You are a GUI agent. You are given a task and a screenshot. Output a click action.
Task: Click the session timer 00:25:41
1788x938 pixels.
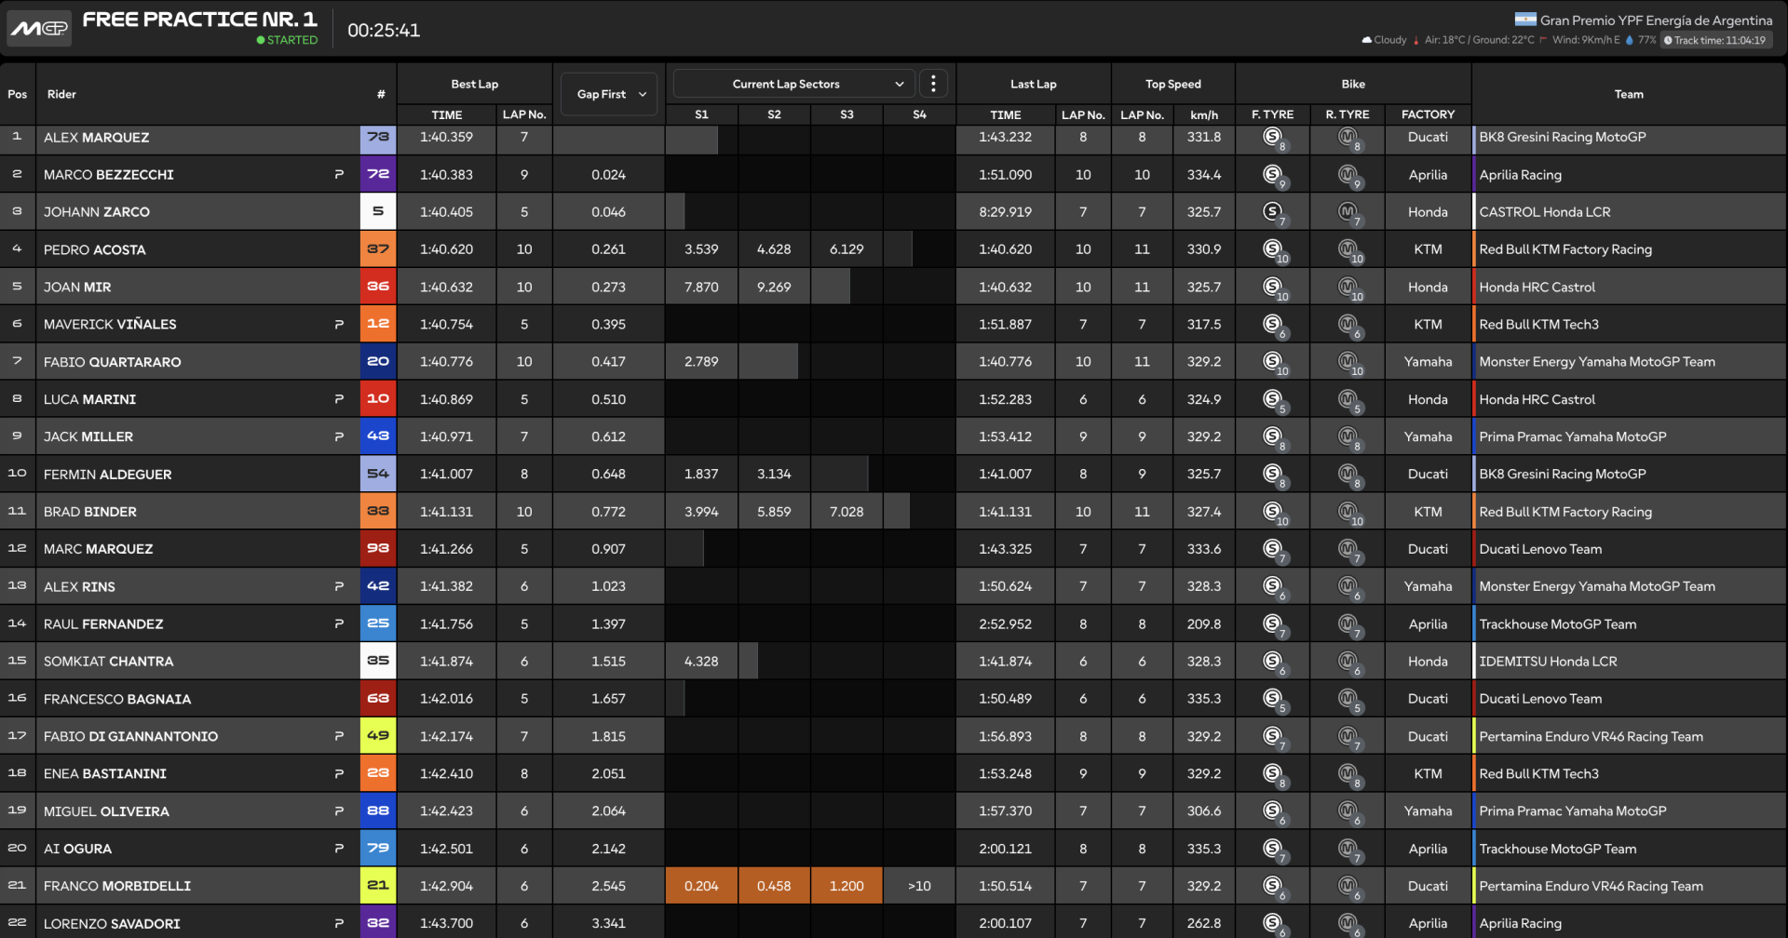tap(384, 30)
